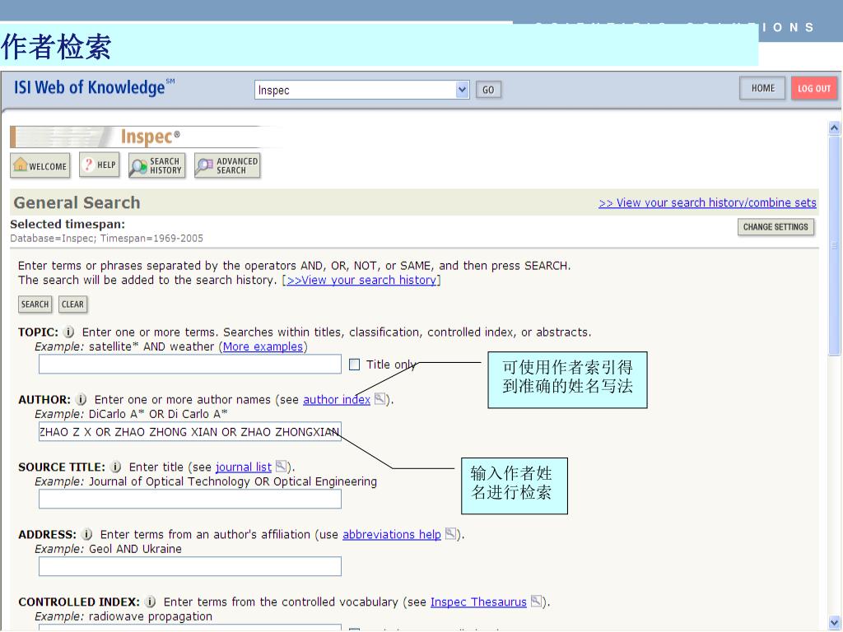Click the scrollbar down arrow
The width and height of the screenshot is (843, 632).
834,621
